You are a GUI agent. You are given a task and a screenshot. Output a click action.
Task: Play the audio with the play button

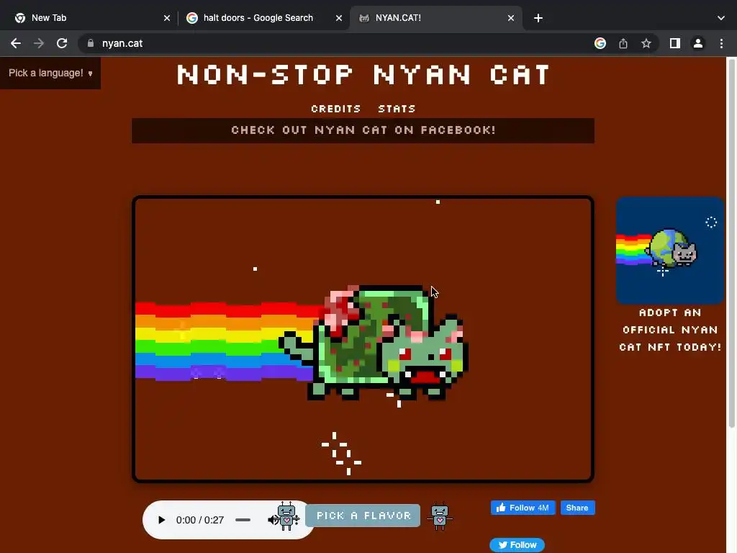pyautogui.click(x=161, y=520)
